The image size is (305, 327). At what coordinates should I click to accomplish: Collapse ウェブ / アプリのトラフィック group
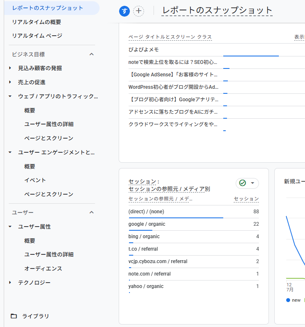click(10, 96)
